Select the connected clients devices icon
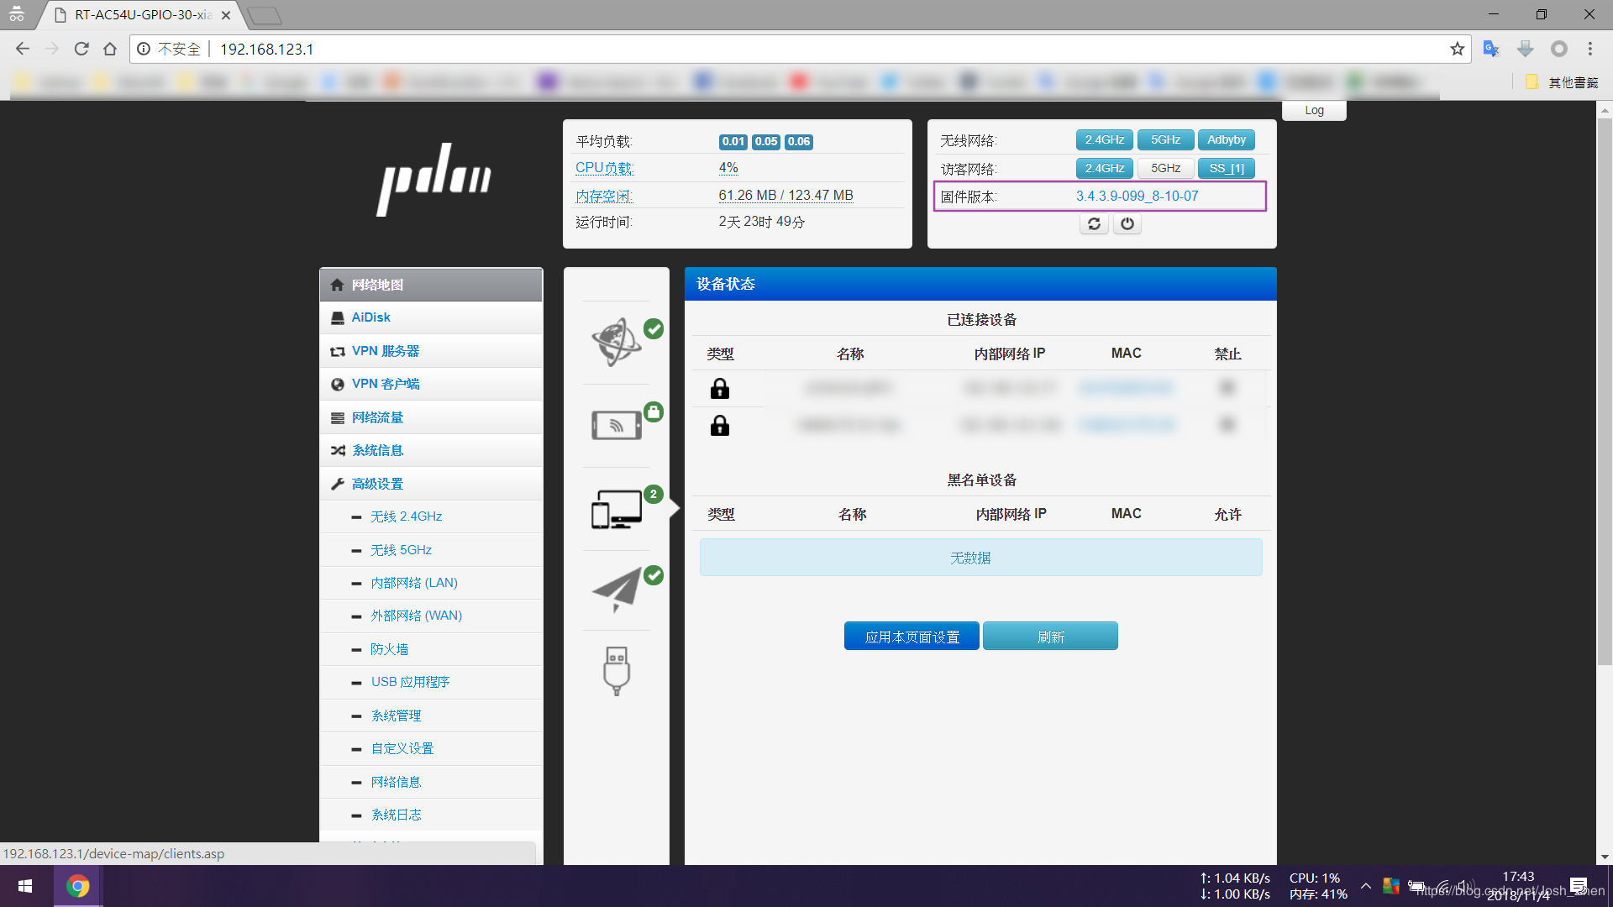 click(x=617, y=508)
